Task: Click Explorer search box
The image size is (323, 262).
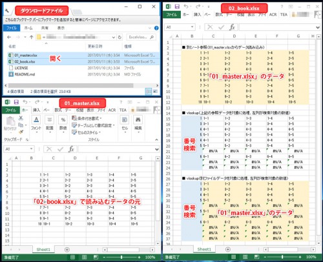Action: pyautogui.click(x=141, y=37)
